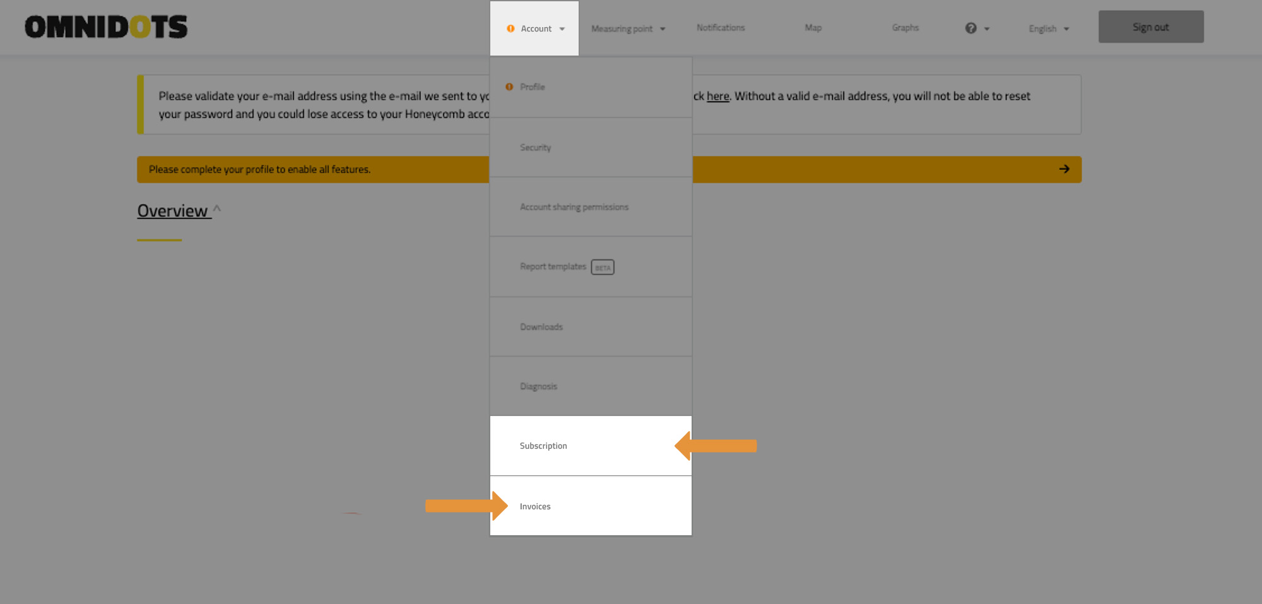This screenshot has width=1262, height=604.
Task: Click the 'here' link in email notice
Action: pos(717,97)
